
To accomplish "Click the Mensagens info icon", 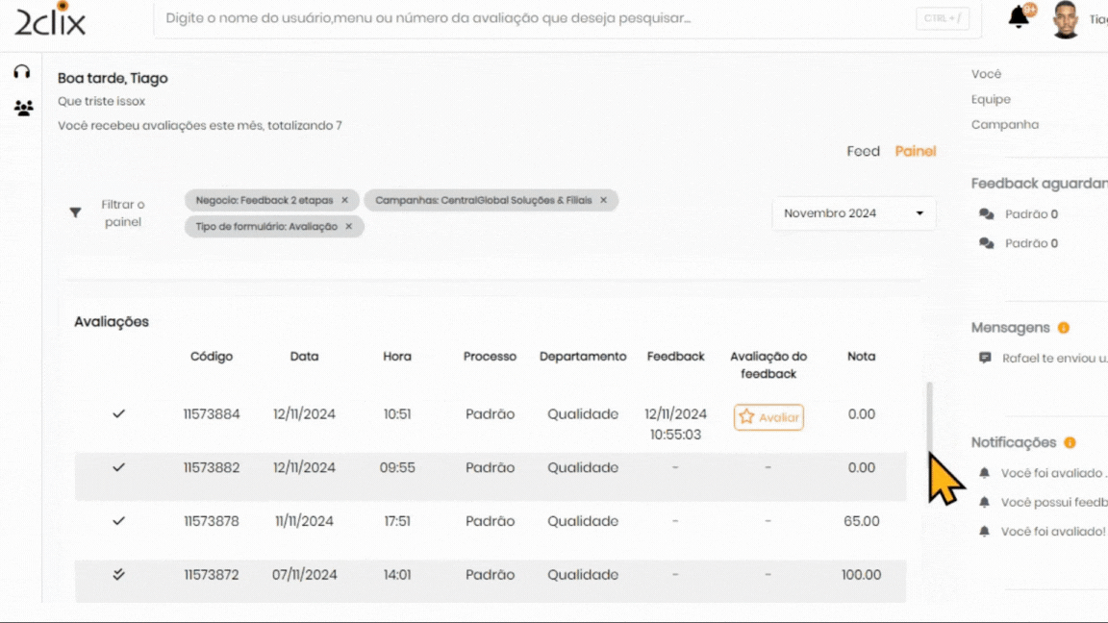I will (1064, 328).
